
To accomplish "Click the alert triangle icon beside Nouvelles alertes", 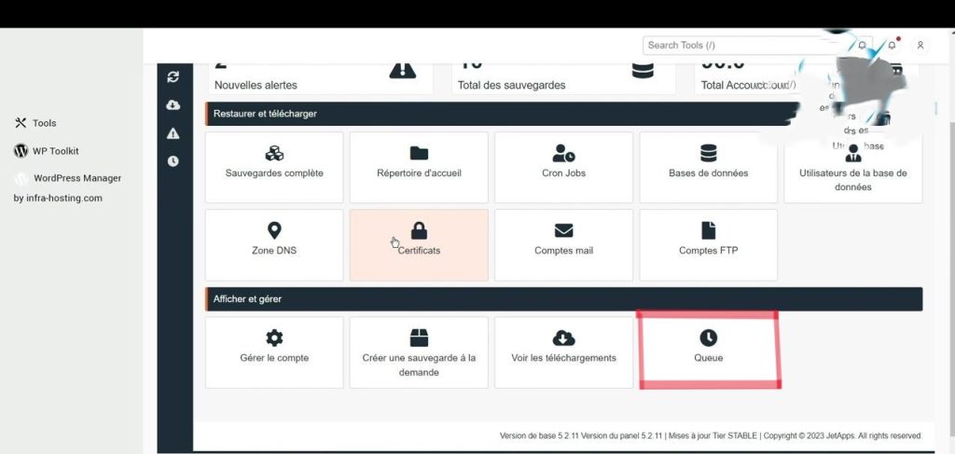I will [402, 71].
